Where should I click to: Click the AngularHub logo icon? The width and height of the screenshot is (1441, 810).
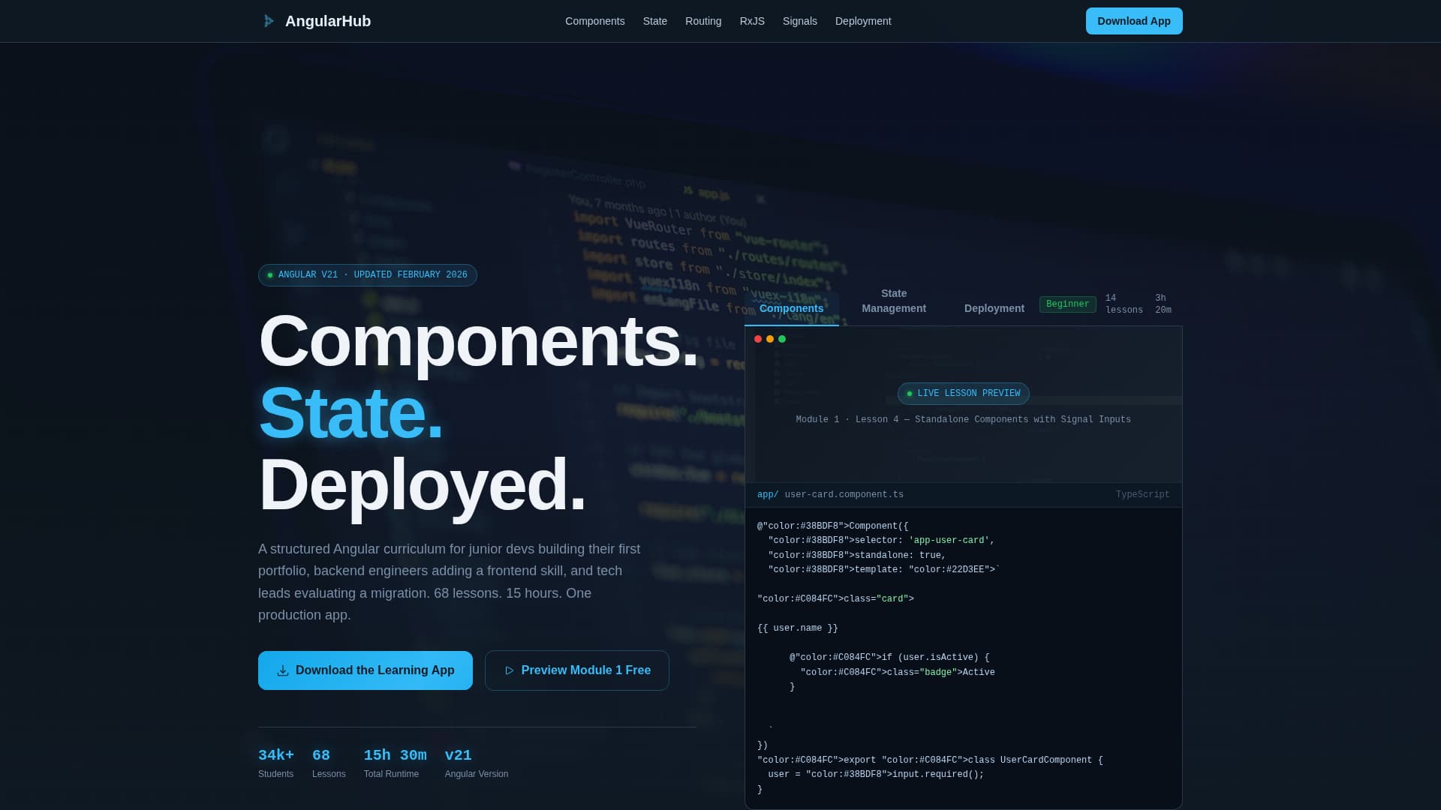pos(269,21)
